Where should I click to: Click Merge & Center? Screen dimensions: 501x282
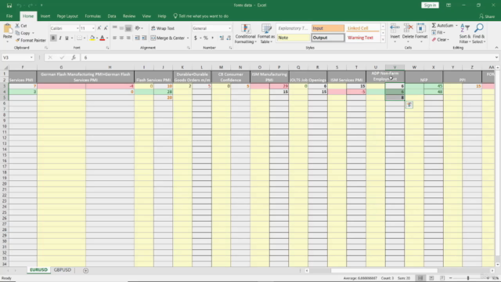click(168, 38)
